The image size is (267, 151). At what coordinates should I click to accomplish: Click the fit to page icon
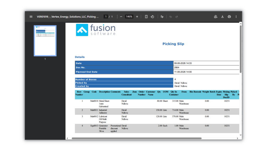click(146, 17)
